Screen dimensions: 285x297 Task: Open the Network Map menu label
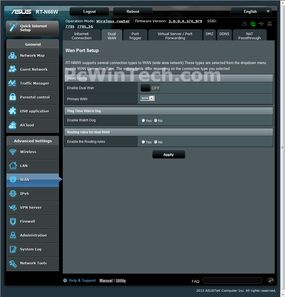[32, 55]
